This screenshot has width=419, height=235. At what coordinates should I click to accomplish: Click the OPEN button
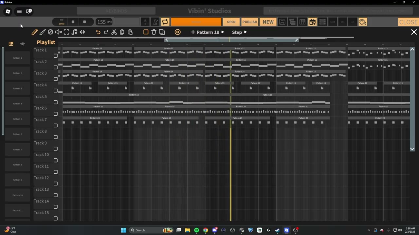(231, 22)
